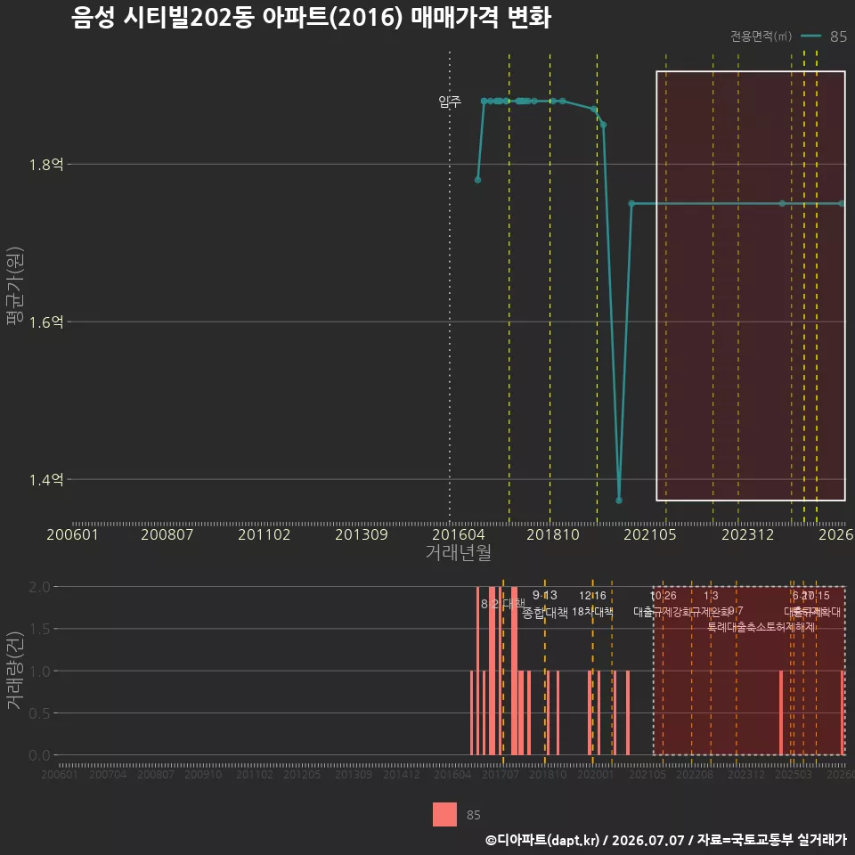Viewport: 855px width, 855px height.
Task: Click '202503' on the volume chart x-axis
Action: click(x=794, y=774)
